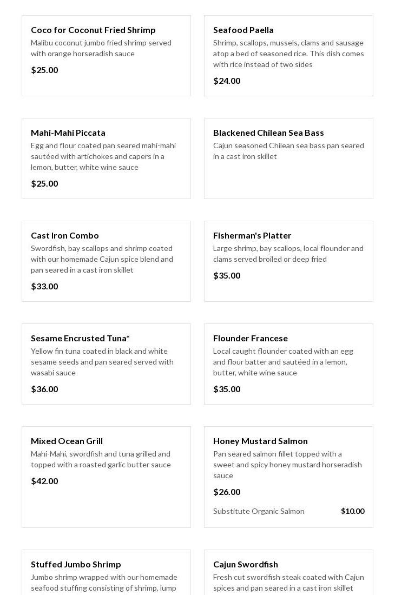Open the Coco for Coconut Fried Shrimp item
Viewport: 395px width, 595px height.
(x=93, y=30)
